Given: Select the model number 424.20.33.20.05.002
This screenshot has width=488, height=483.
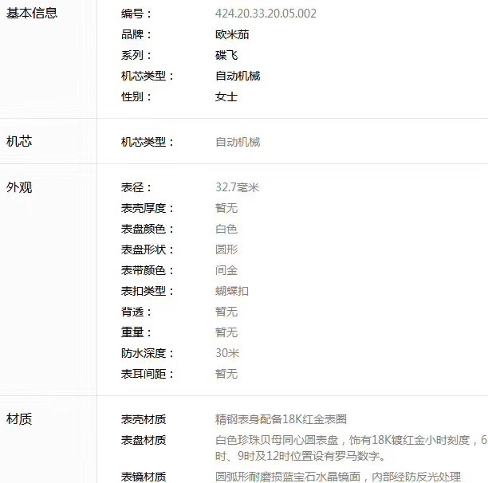Looking at the screenshot, I should [x=266, y=14].
